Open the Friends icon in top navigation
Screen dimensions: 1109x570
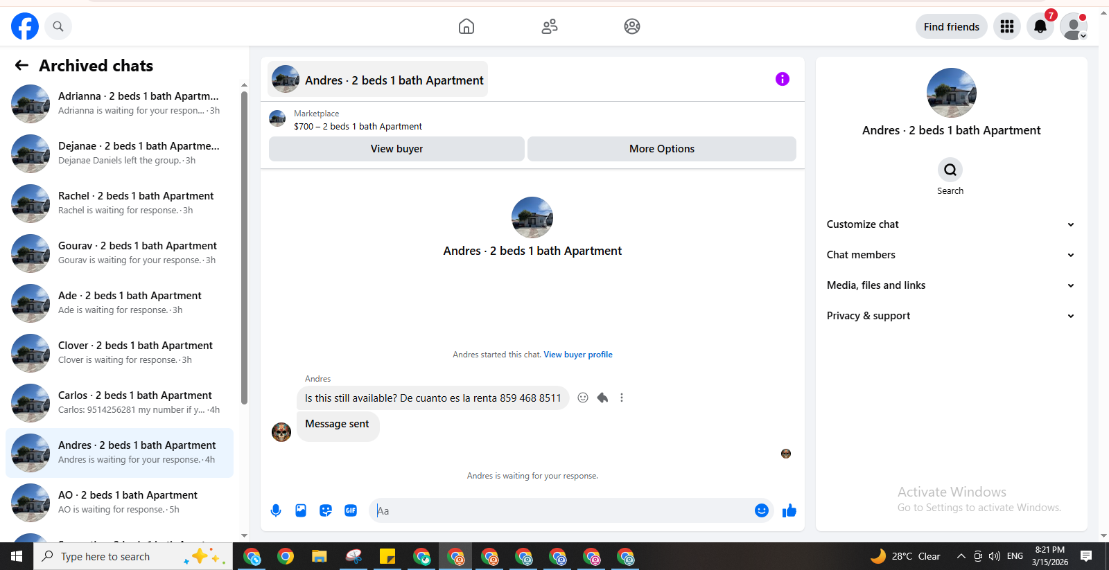pyautogui.click(x=550, y=26)
